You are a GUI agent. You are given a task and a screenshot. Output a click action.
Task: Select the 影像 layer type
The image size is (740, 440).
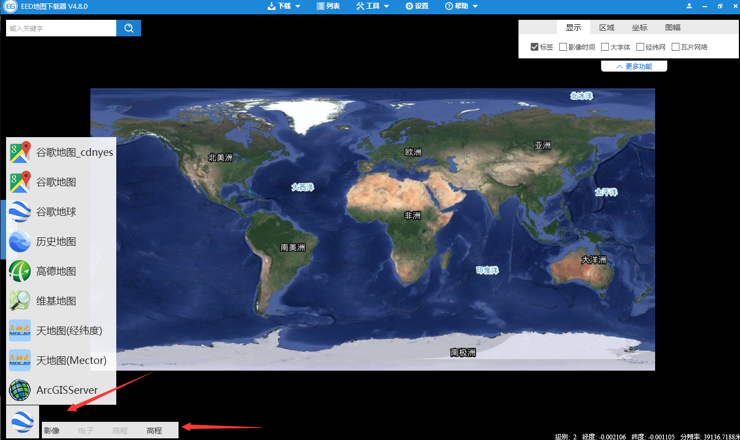52,431
